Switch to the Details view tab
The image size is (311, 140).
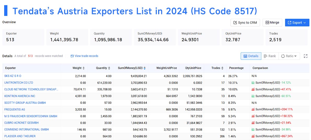[251, 56]
